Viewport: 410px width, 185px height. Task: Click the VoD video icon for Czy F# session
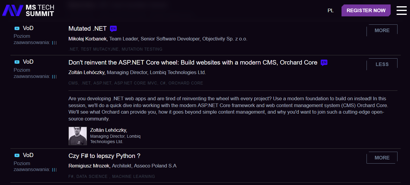click(17, 155)
